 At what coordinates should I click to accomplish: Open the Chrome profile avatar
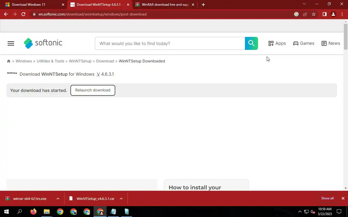(x=333, y=14)
